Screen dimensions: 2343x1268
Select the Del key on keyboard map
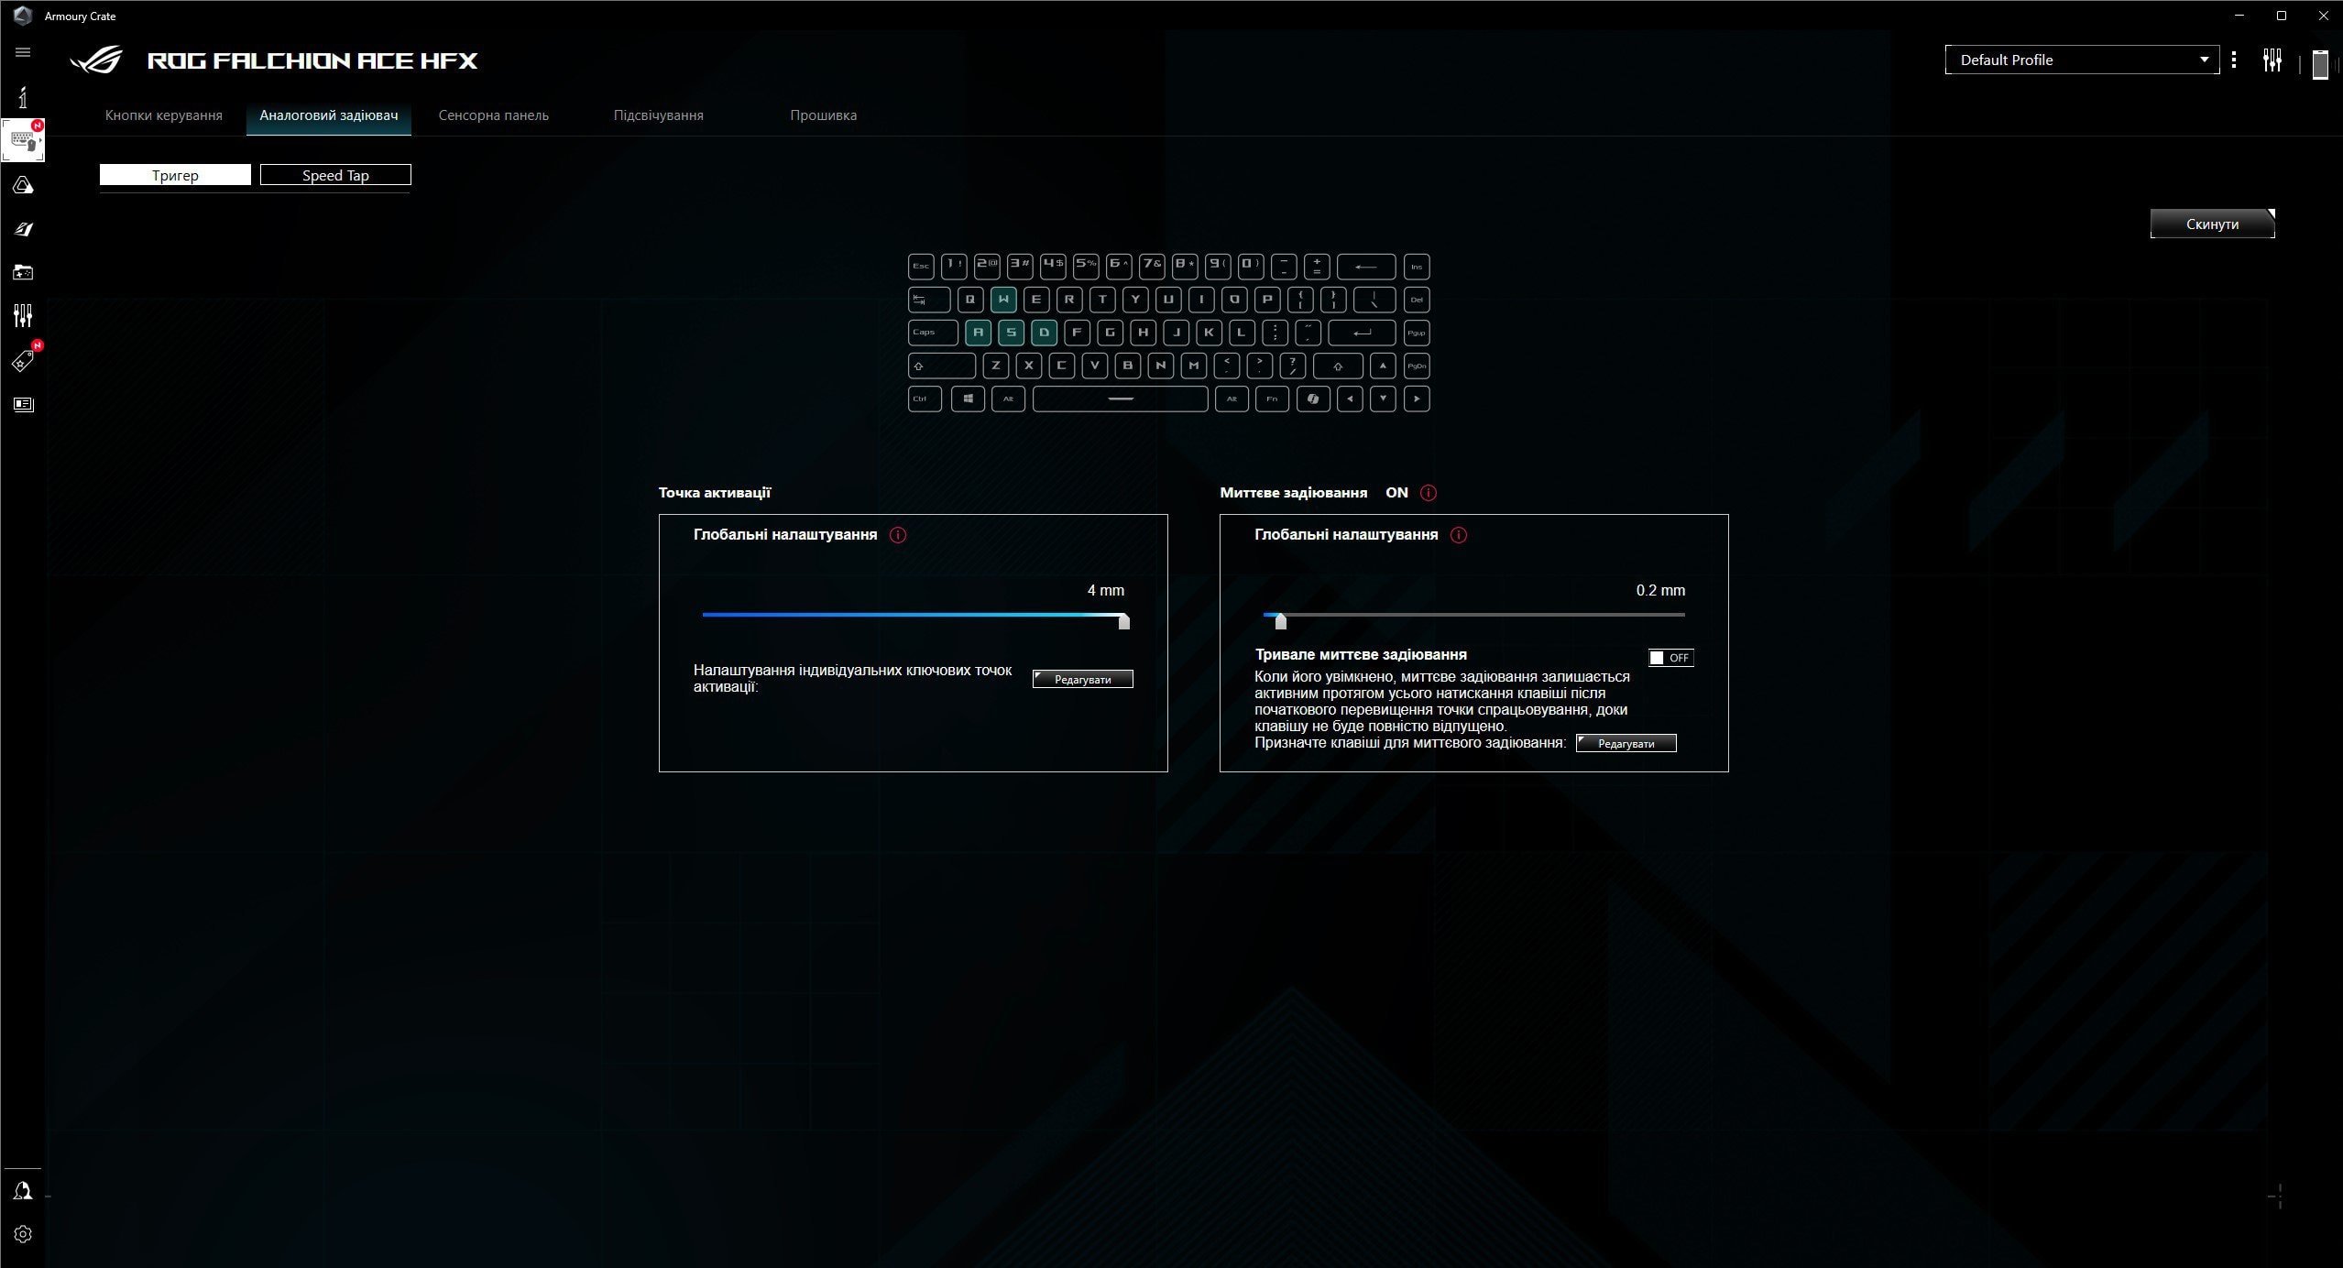1417,300
